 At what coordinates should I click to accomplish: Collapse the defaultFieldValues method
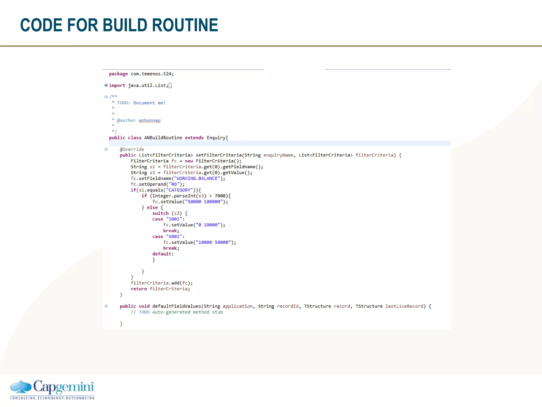pos(106,306)
